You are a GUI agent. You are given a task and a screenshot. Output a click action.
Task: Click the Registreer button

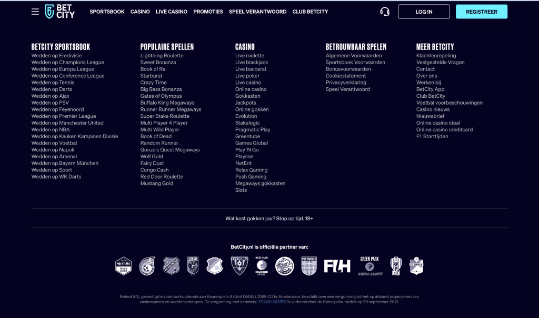pos(482,12)
